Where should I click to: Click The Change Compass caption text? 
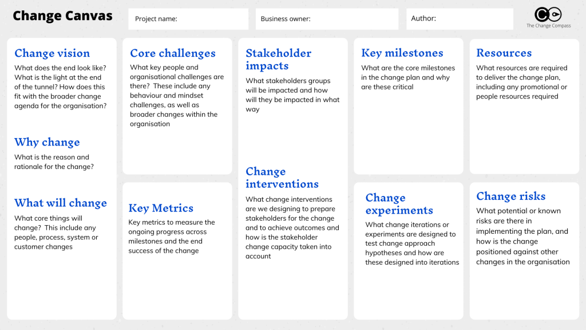tap(549, 26)
